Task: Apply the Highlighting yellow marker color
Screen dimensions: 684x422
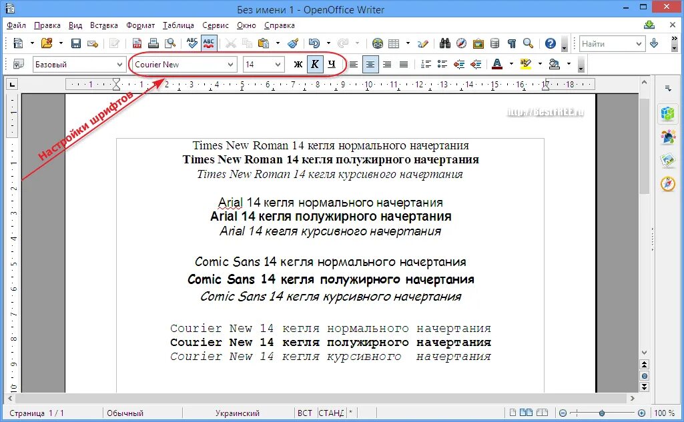Action: click(526, 64)
